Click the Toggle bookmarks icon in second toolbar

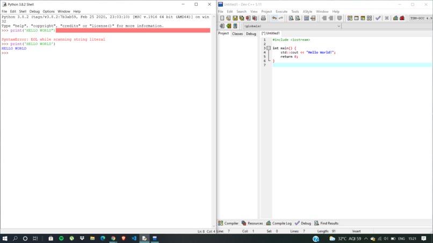235,26
